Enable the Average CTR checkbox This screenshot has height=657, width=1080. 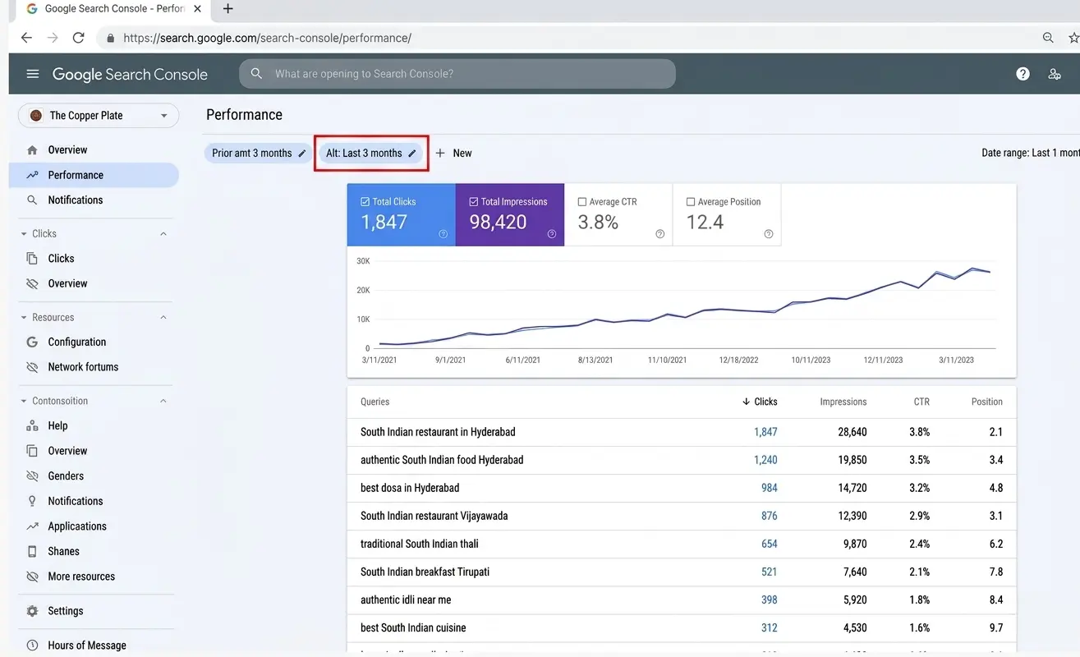click(582, 202)
